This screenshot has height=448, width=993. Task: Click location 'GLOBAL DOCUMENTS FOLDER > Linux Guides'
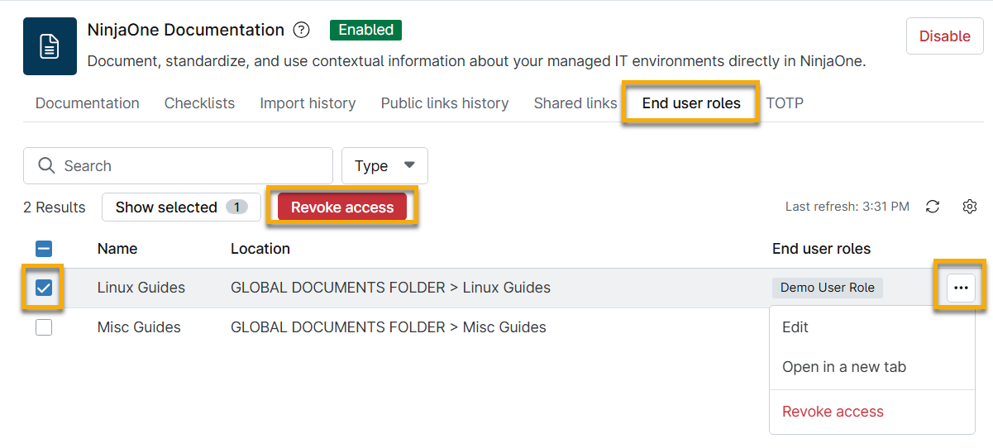pos(390,288)
